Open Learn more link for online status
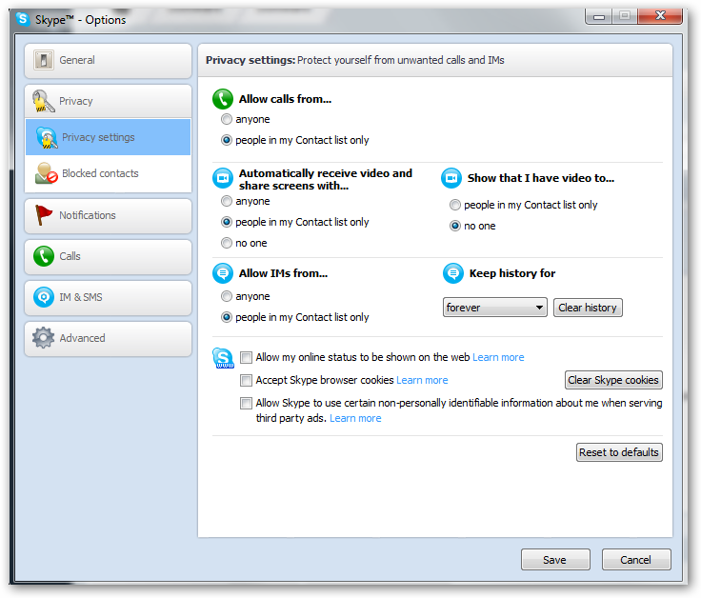The height and width of the screenshot is (598, 701). point(498,357)
